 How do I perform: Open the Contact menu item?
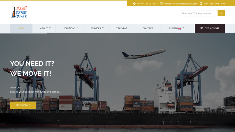pyautogui.click(x=148, y=28)
